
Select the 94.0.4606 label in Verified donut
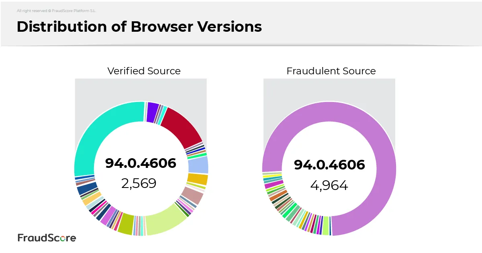click(x=141, y=163)
